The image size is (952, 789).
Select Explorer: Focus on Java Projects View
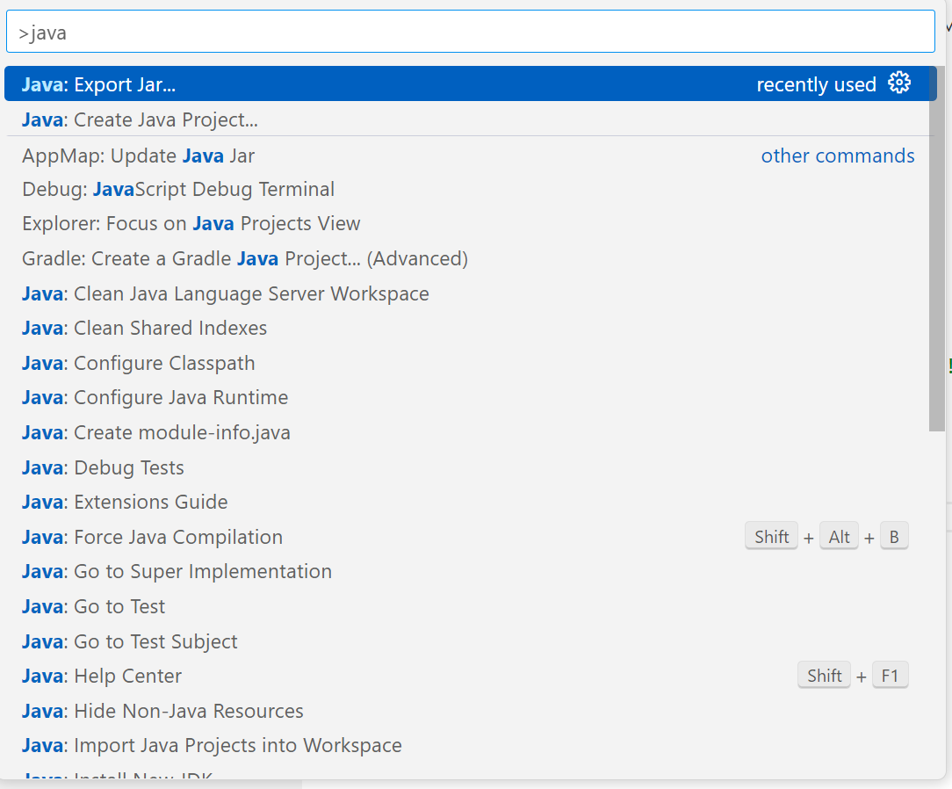coord(191,224)
